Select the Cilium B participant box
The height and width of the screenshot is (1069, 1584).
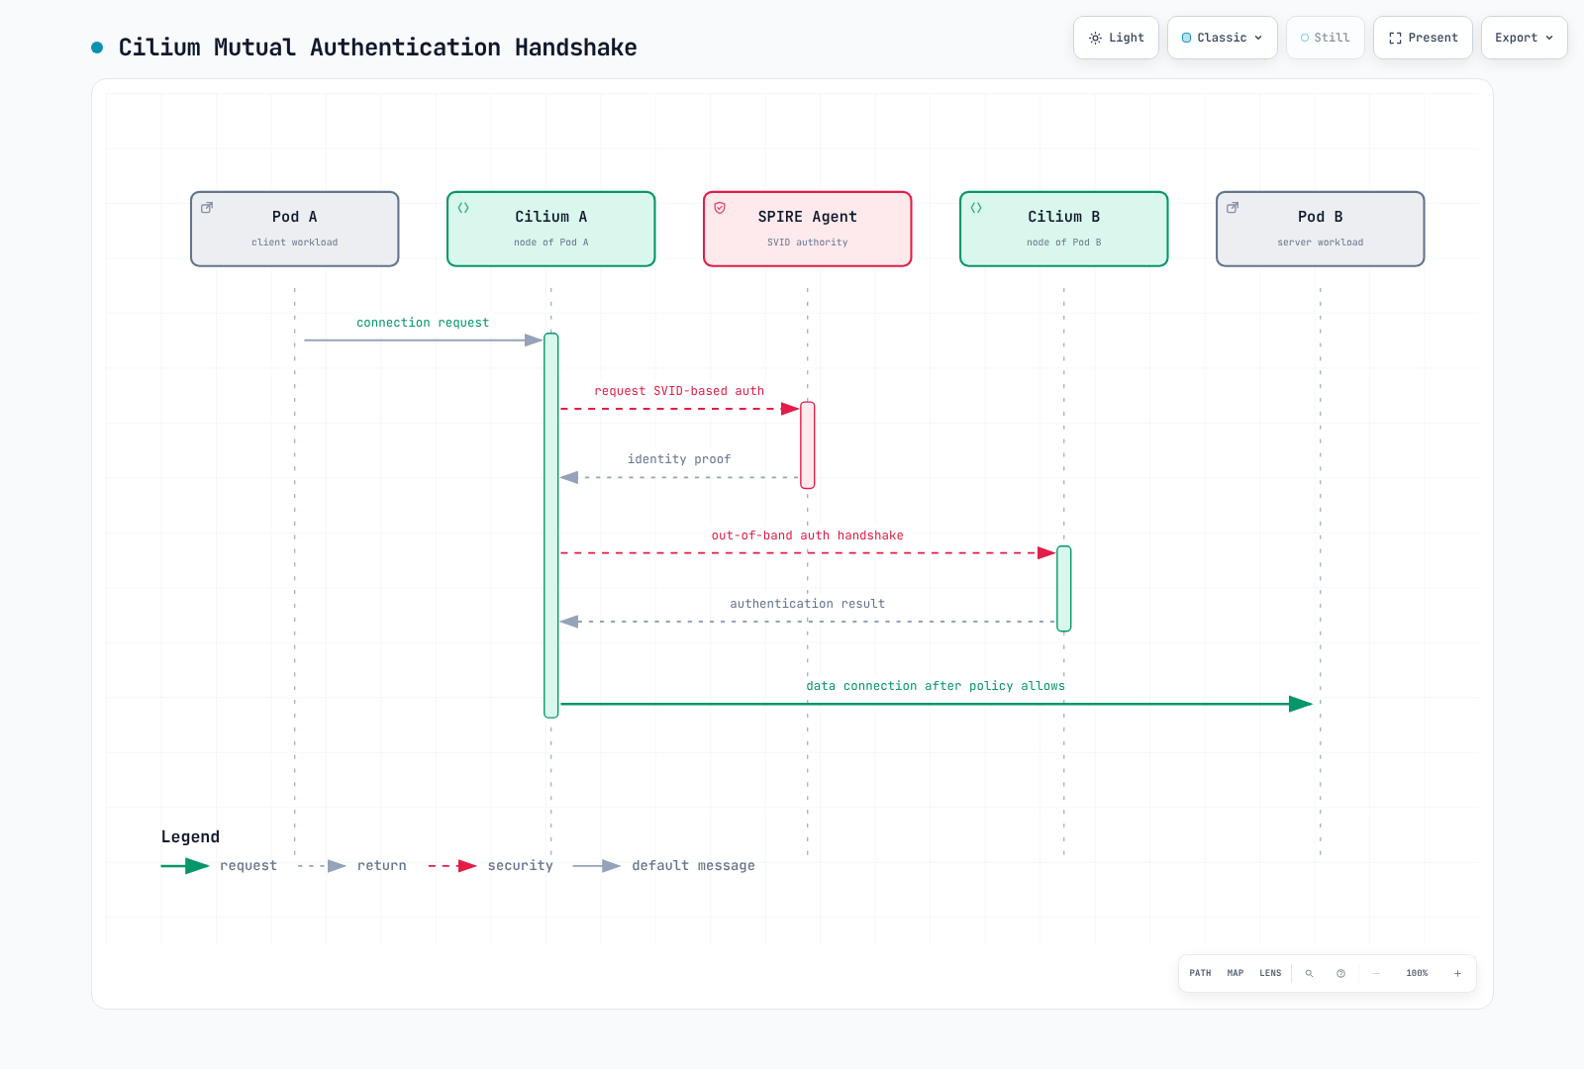(1064, 229)
